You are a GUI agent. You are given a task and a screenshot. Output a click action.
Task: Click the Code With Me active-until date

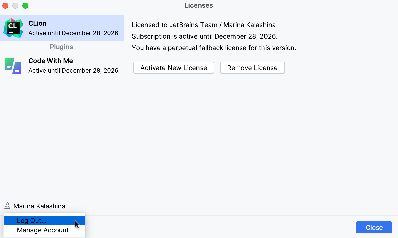tap(73, 71)
